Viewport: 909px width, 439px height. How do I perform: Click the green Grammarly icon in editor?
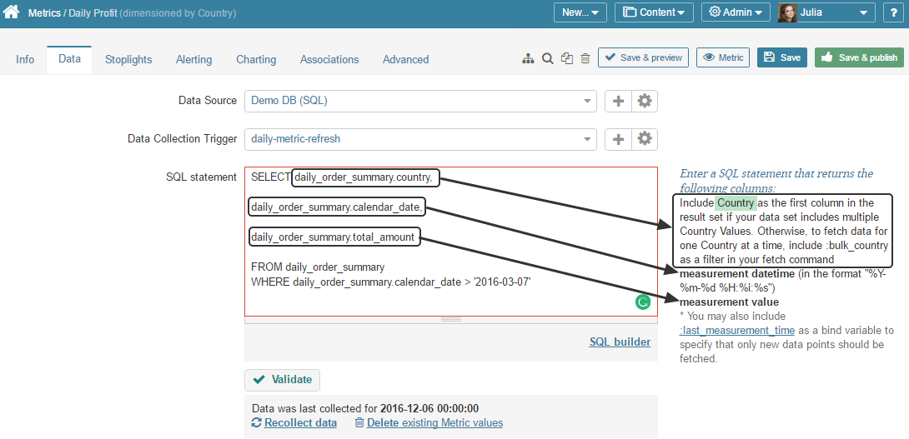(x=643, y=302)
